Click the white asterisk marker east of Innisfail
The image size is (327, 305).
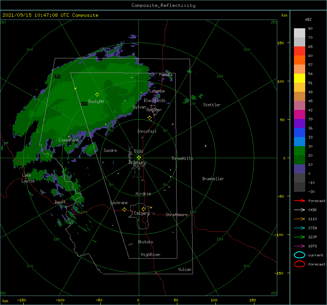point(173,124)
